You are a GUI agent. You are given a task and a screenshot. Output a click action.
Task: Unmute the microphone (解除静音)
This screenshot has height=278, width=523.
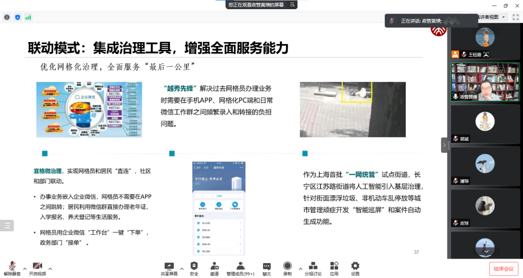tap(12, 266)
